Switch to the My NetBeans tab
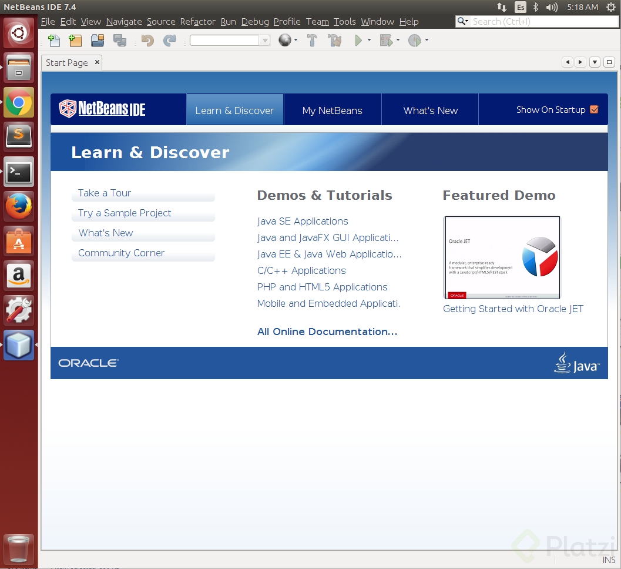 (333, 110)
